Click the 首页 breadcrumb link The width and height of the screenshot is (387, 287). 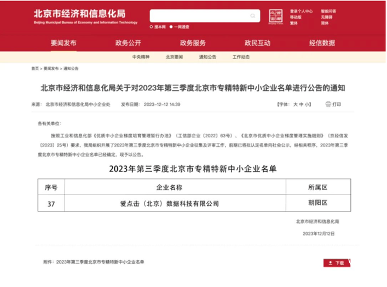point(35,68)
